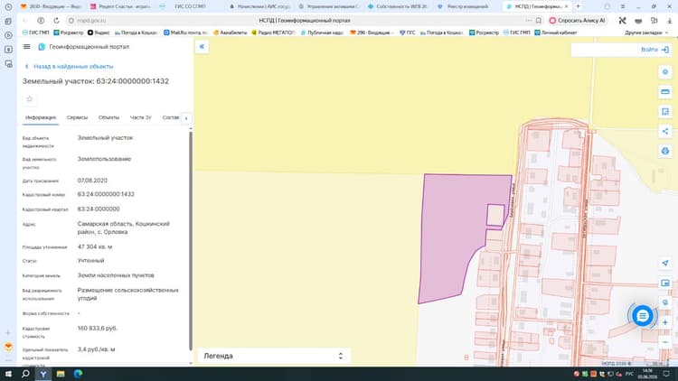Select the area selection map tool

[665, 111]
